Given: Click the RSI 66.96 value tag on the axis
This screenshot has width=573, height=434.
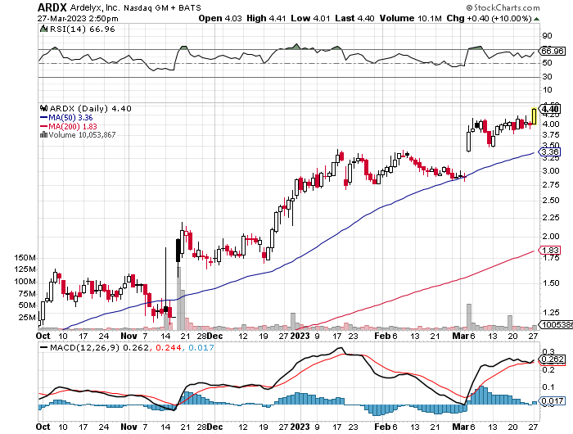Looking at the screenshot, I should click(x=553, y=52).
